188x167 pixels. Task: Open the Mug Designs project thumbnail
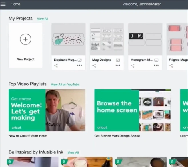[107, 39]
